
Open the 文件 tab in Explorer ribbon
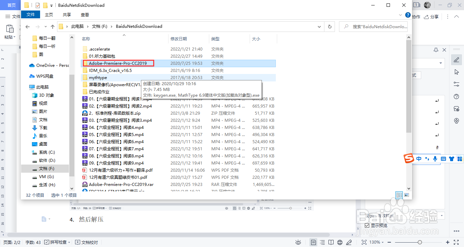(31, 15)
